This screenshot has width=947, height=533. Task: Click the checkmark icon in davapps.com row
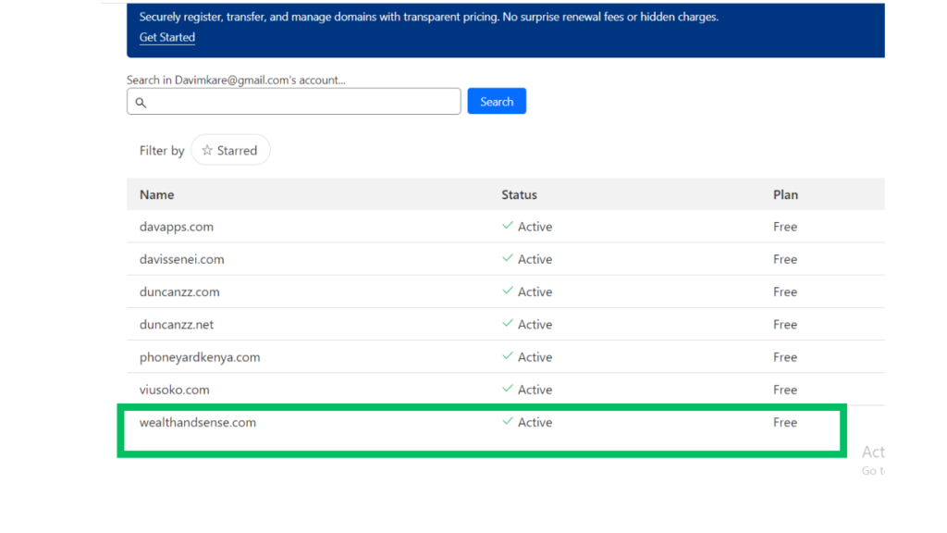tap(508, 226)
